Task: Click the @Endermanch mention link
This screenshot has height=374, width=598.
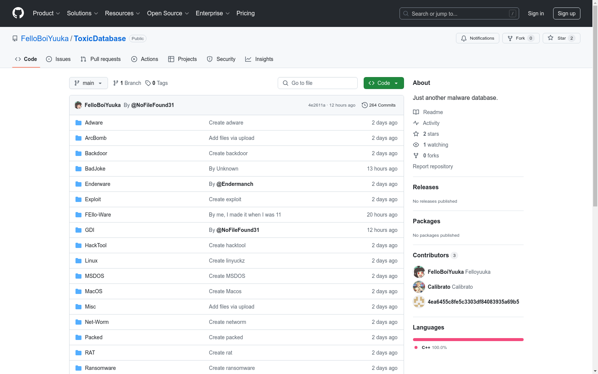Action: pos(235,184)
